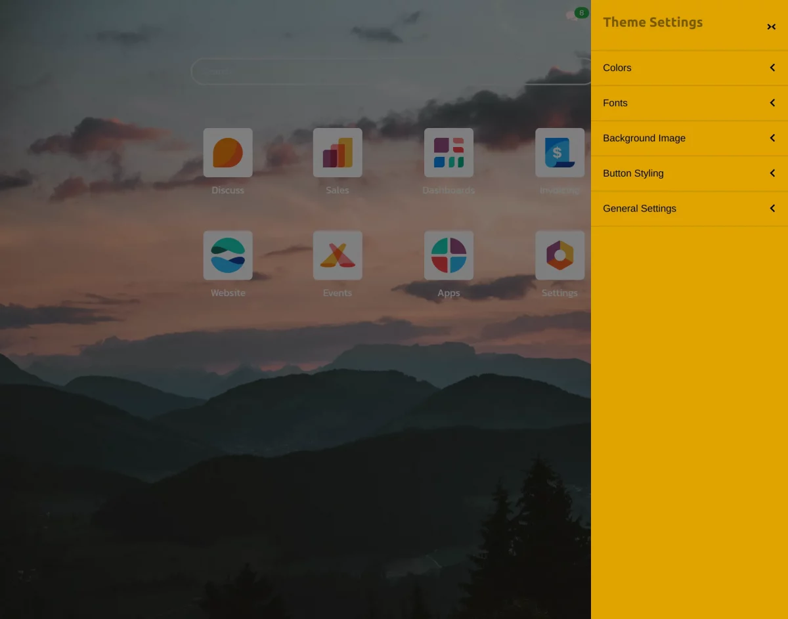The image size is (788, 619).
Task: Click the Events app label text
Action: (x=338, y=293)
